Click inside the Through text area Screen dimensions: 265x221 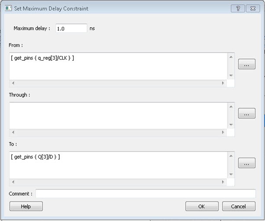(118, 115)
